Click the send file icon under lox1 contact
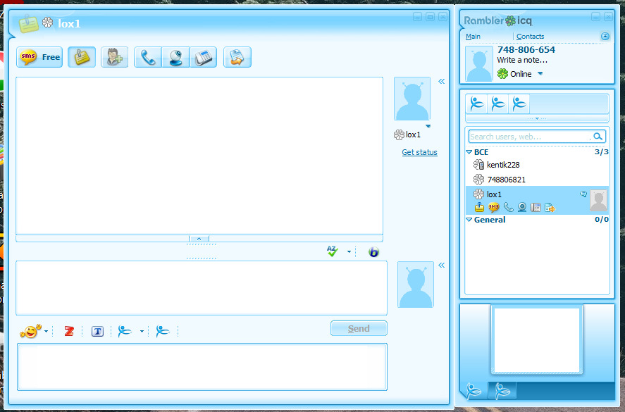The width and height of the screenshot is (625, 412). 550,207
